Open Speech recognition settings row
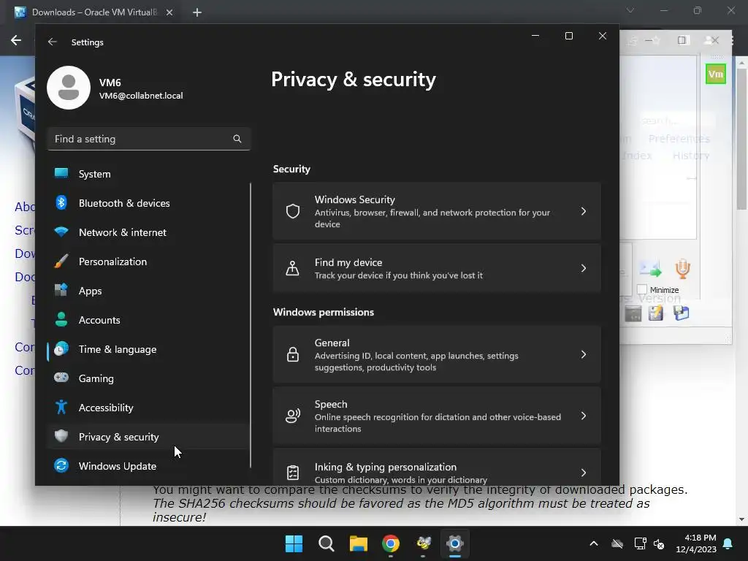Screen dimensions: 748x561 click(437, 416)
